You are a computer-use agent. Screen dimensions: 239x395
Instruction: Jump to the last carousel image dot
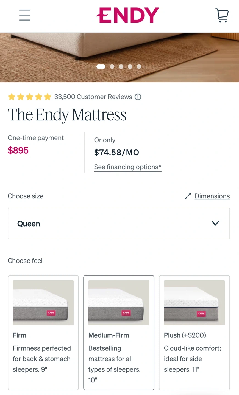point(139,66)
